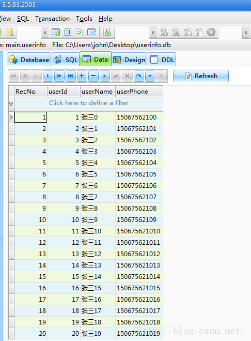Jump back a page of records

point(25,76)
